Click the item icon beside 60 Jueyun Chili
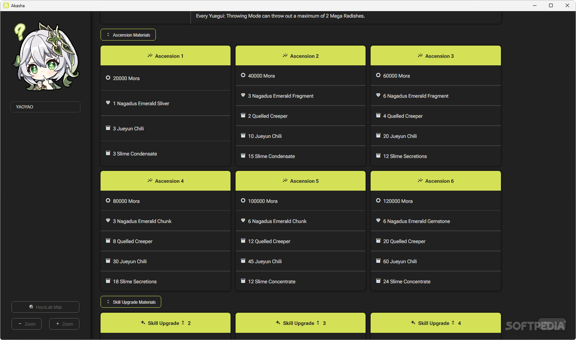 tap(378, 261)
